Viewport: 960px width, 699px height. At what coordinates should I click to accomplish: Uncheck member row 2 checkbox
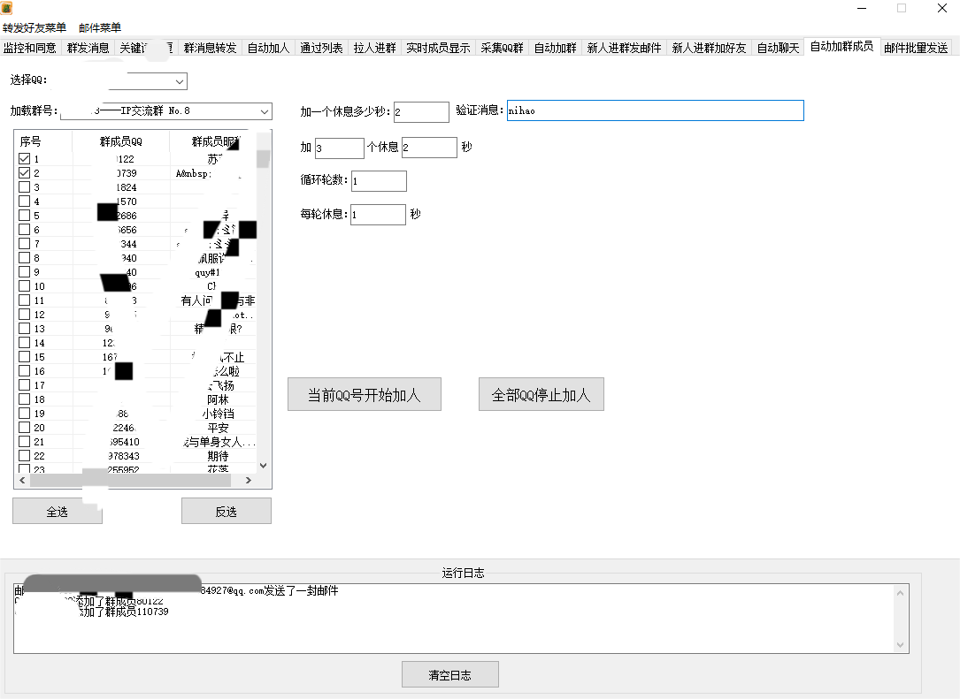[25, 172]
